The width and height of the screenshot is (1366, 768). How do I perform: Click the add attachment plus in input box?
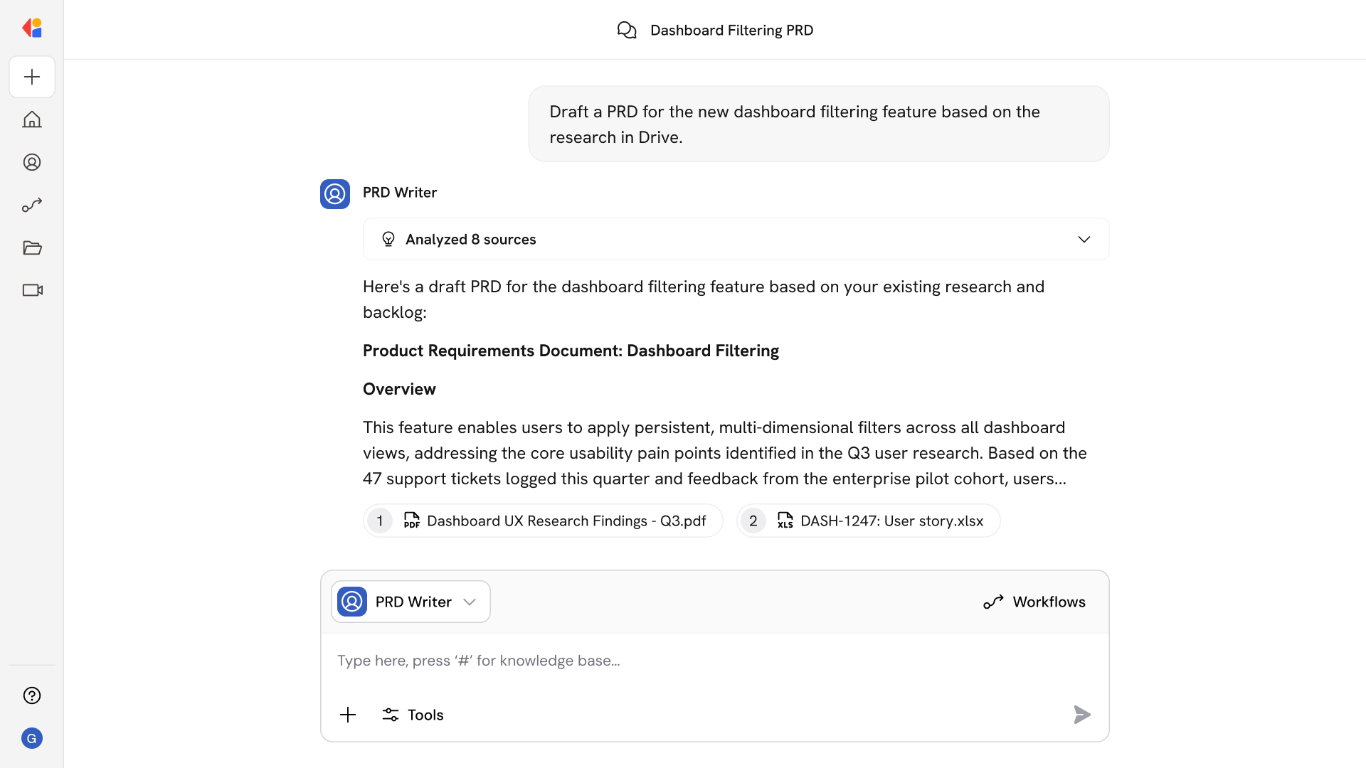[348, 715]
